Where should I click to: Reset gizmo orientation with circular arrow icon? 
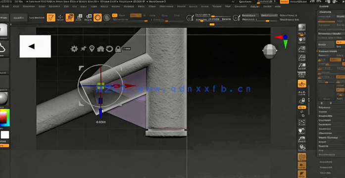click(109, 49)
